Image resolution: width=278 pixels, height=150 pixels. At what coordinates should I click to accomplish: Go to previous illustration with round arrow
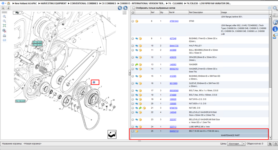tap(120, 8)
